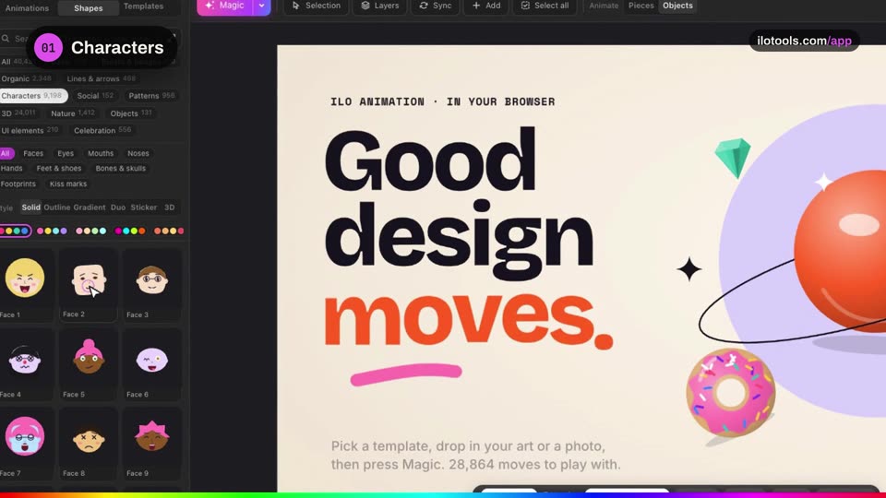Select the Face 2 character icon
Screen dimensions: 886x498
coord(89,279)
